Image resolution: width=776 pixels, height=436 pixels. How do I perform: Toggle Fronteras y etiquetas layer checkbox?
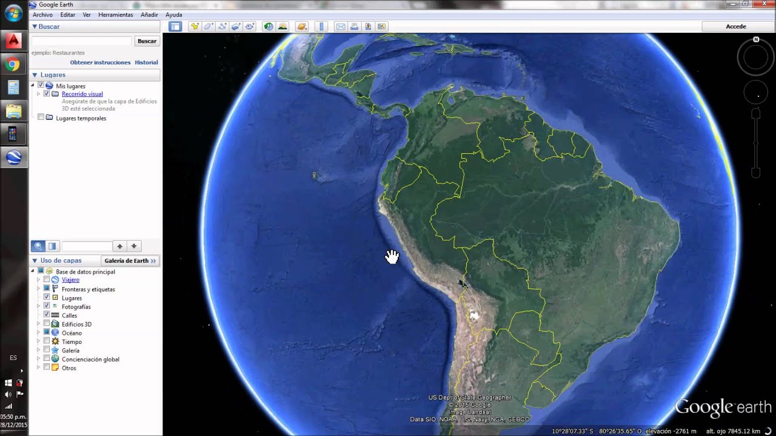pos(47,289)
